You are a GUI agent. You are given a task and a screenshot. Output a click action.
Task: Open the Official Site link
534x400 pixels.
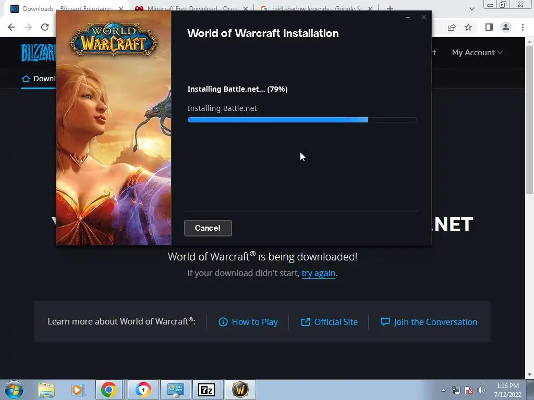[x=329, y=322]
